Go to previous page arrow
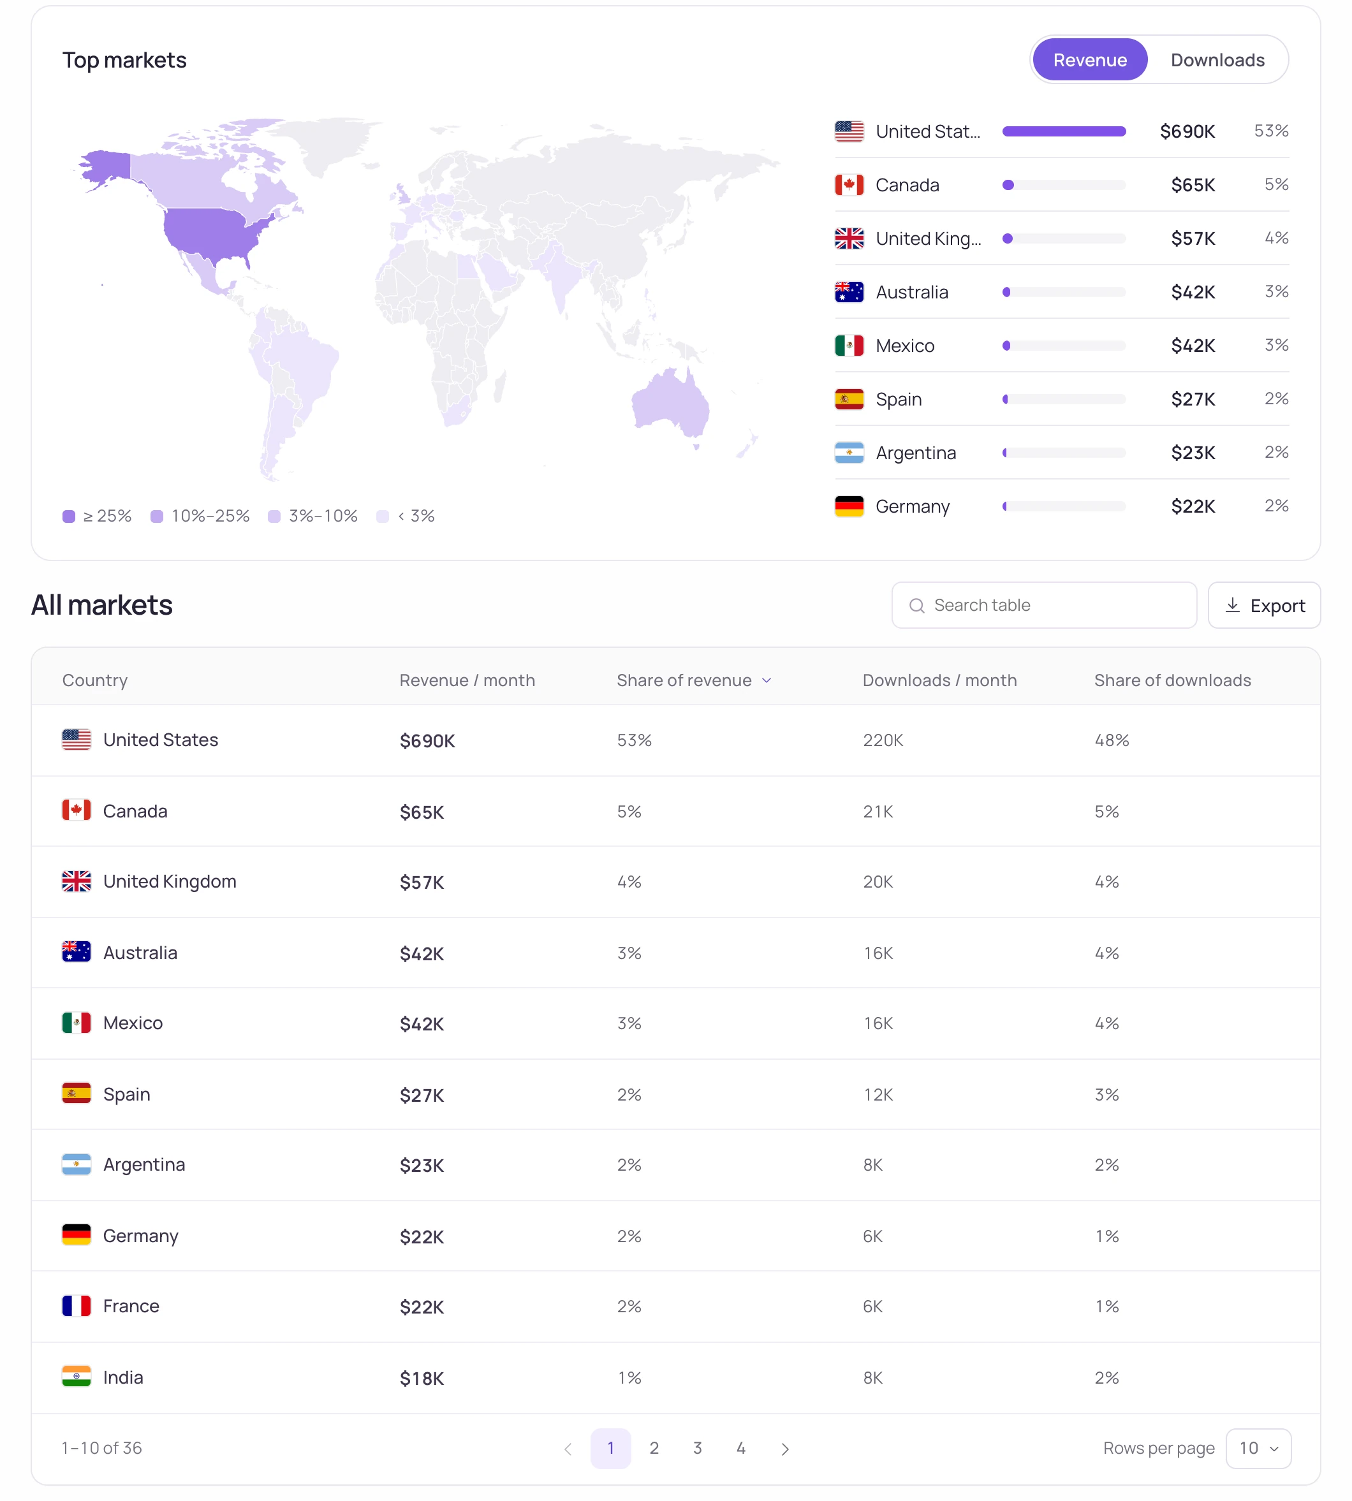The width and height of the screenshot is (1352, 1501). pos(568,1448)
